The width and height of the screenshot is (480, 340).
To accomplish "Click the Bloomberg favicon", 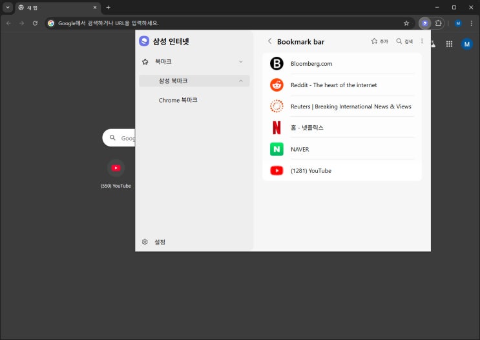I will (x=277, y=64).
